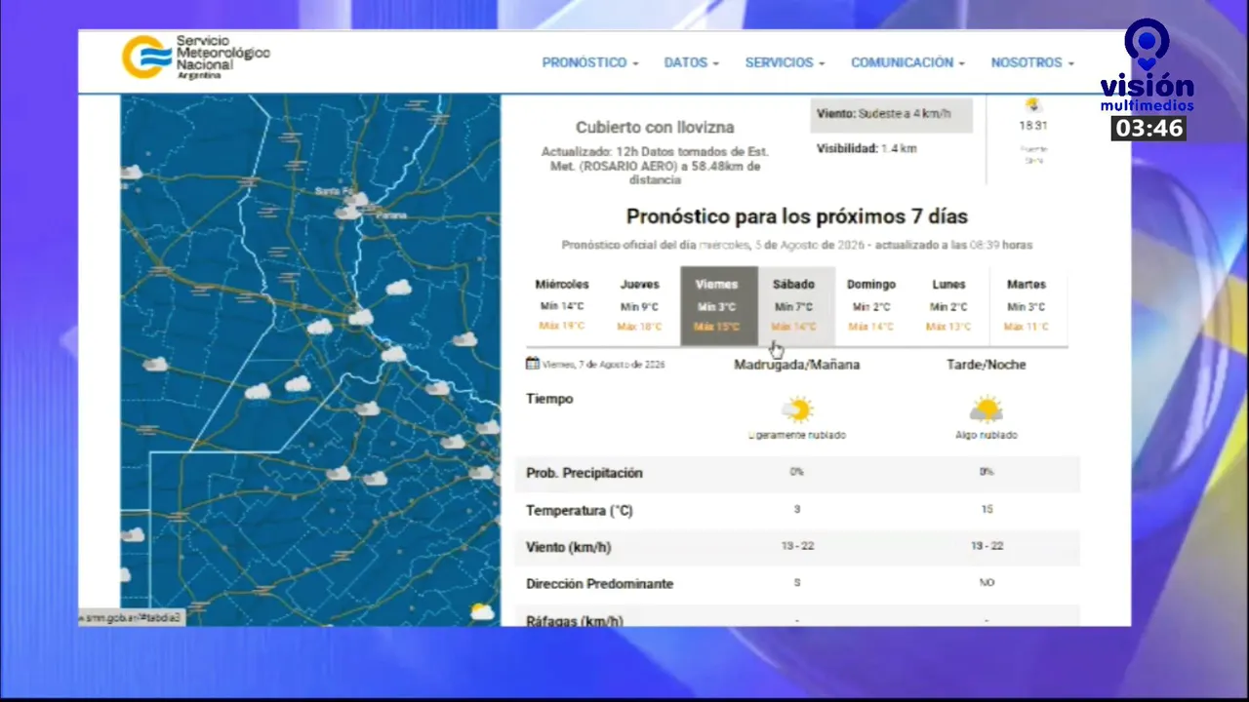
Task: Click the Servicio Meteorológico Nacional logo
Action: 195,58
